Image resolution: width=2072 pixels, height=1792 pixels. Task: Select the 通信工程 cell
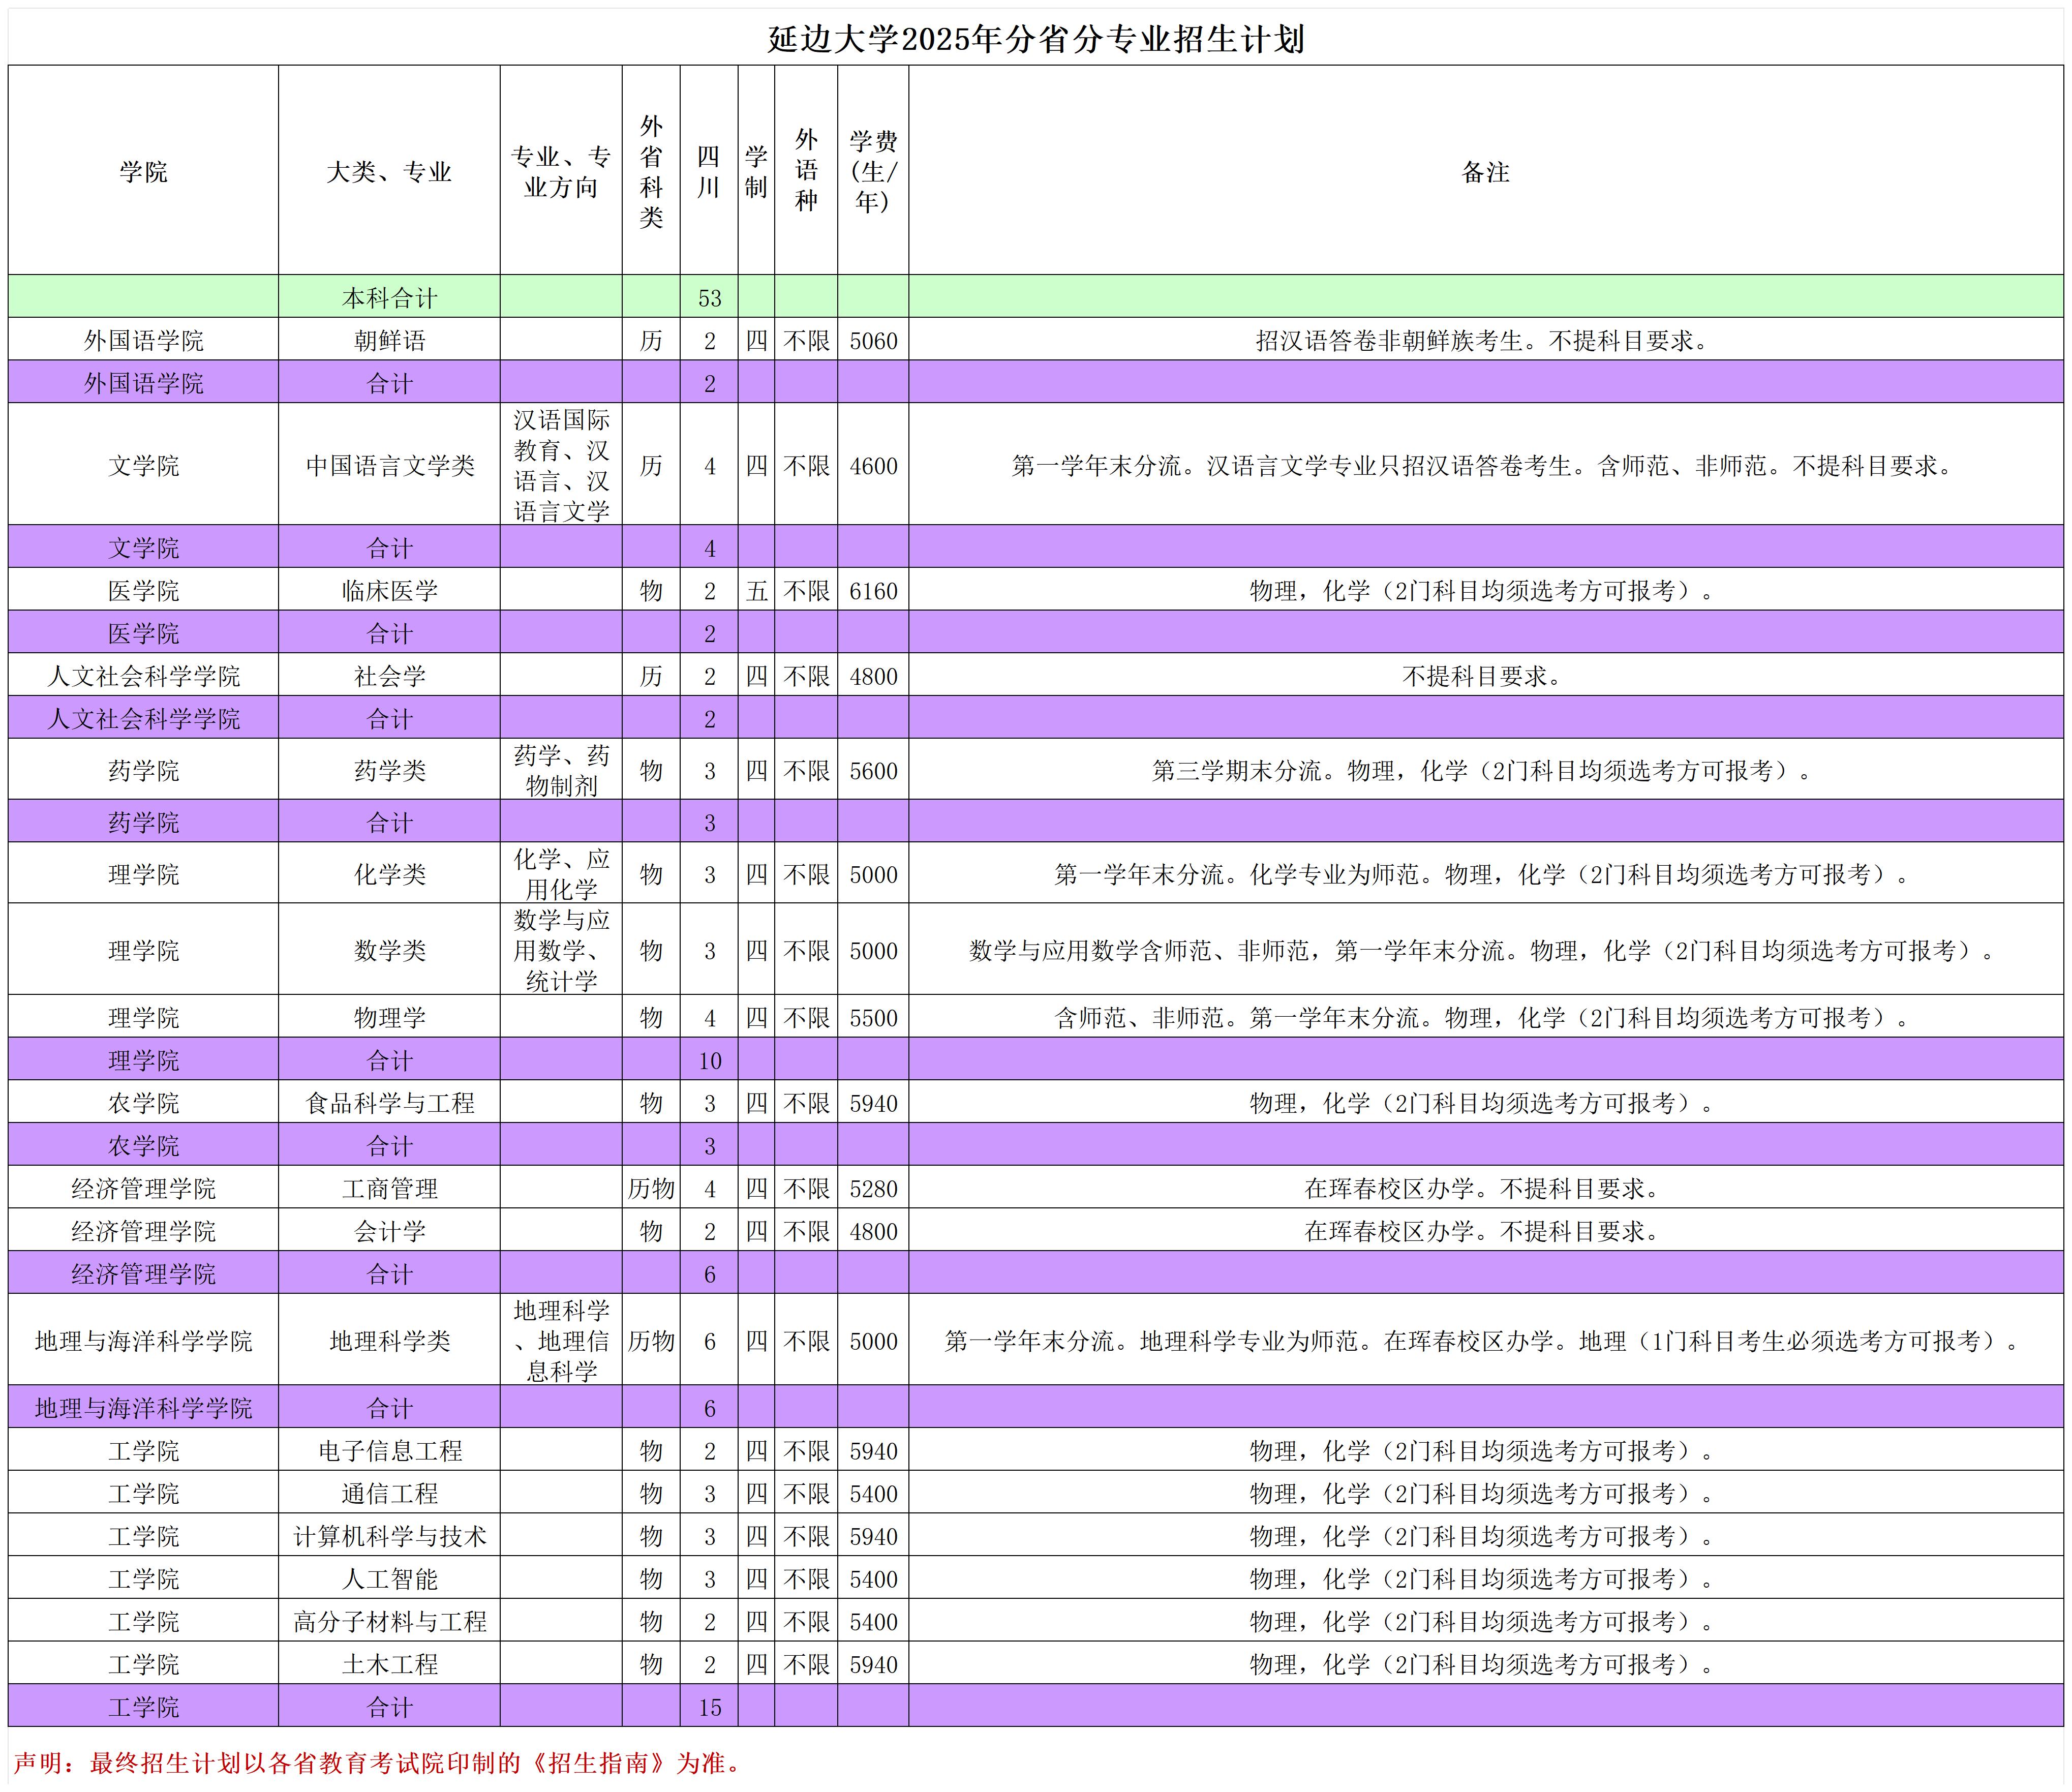[x=389, y=1493]
